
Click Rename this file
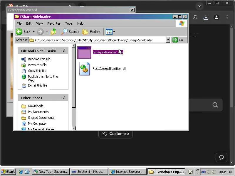[39, 59]
